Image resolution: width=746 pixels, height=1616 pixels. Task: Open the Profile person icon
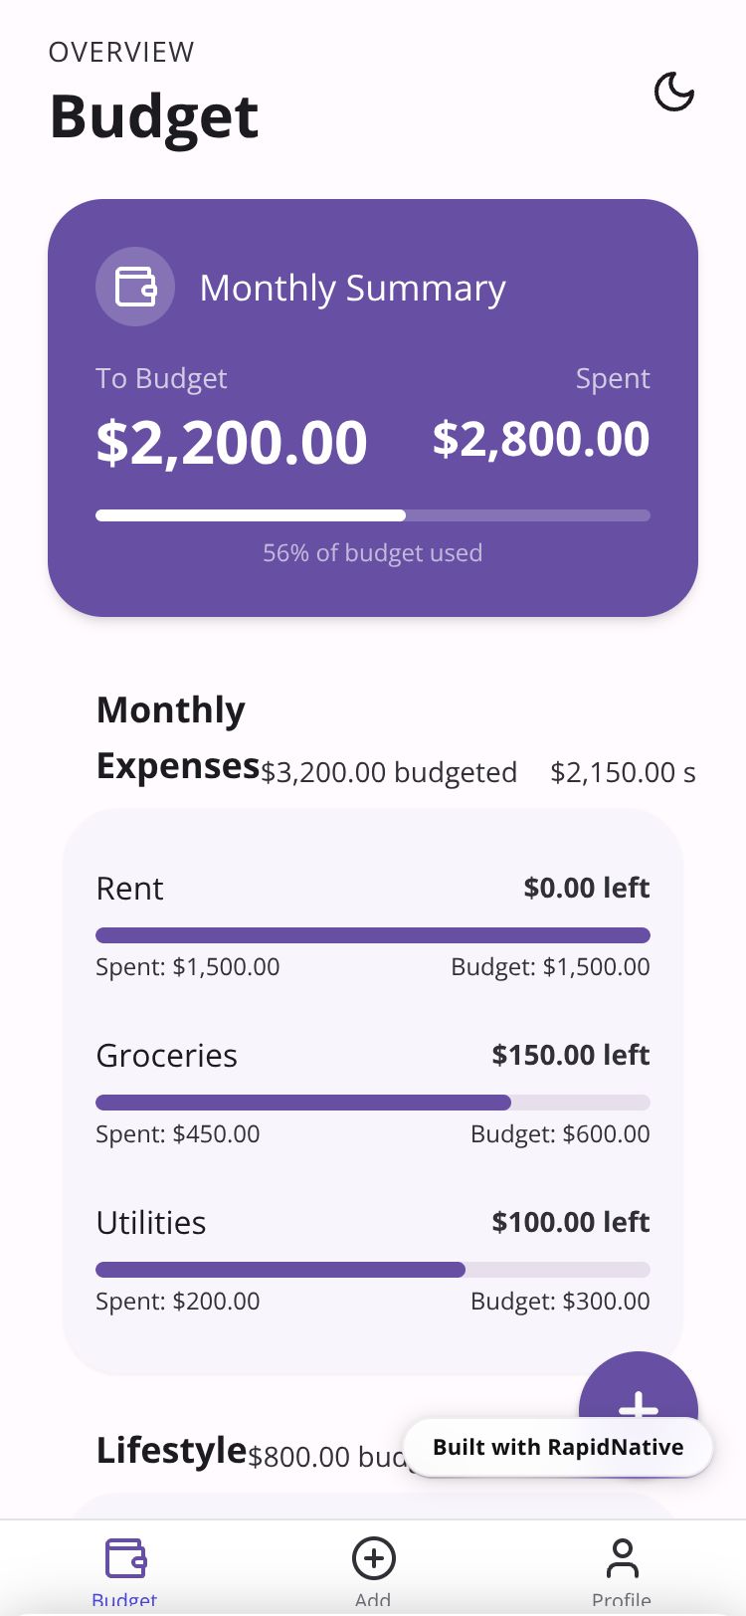622,1557
